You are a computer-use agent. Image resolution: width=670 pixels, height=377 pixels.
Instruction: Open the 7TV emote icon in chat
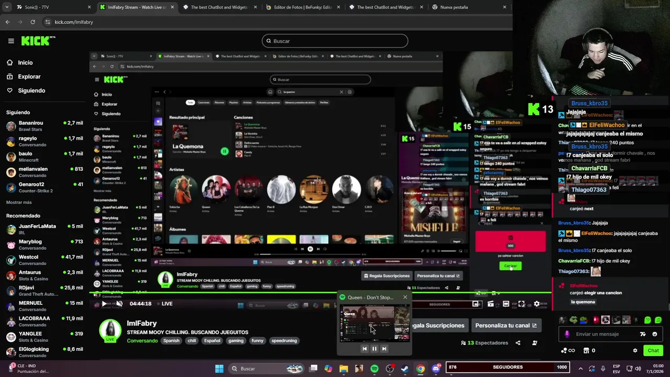tap(643, 334)
